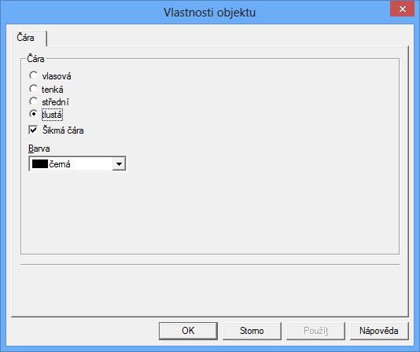
Task: Click the black color swatch in Barva
Action: point(40,163)
